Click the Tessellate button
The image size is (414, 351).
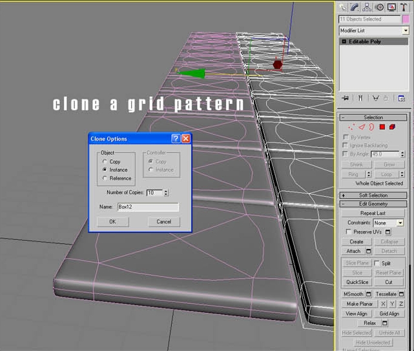[x=386, y=294]
